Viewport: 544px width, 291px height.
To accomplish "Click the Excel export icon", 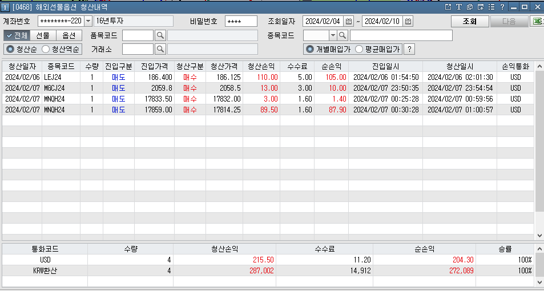I will [537, 21].
